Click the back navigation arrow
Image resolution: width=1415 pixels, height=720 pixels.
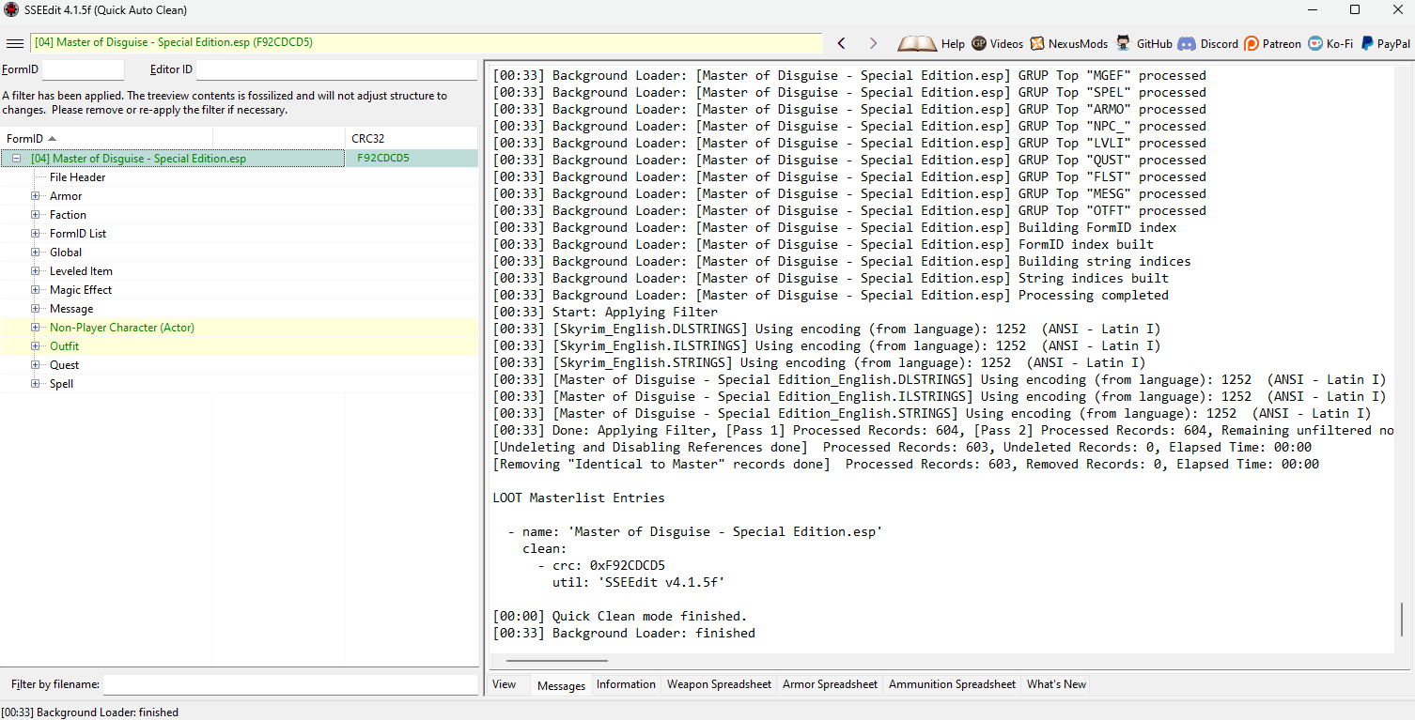pos(842,44)
